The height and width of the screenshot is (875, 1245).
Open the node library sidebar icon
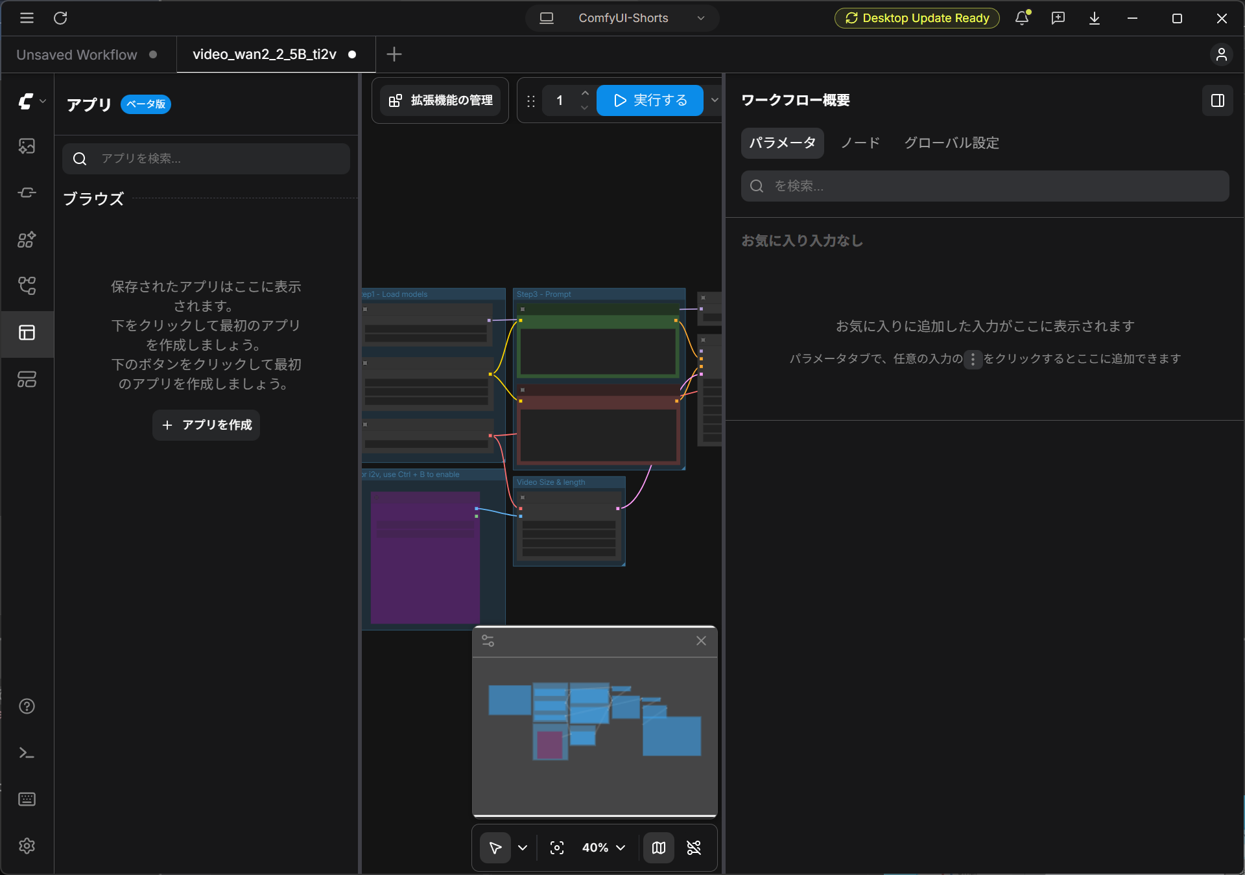pos(27,192)
